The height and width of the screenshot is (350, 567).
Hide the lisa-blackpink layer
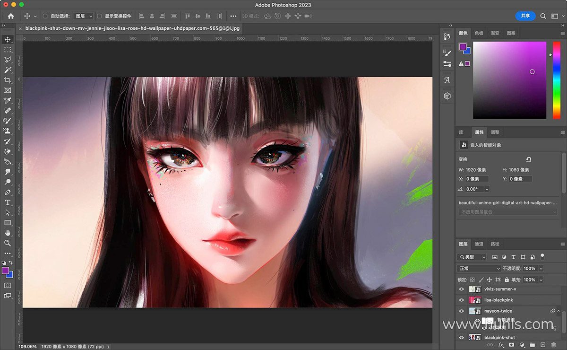[462, 300]
